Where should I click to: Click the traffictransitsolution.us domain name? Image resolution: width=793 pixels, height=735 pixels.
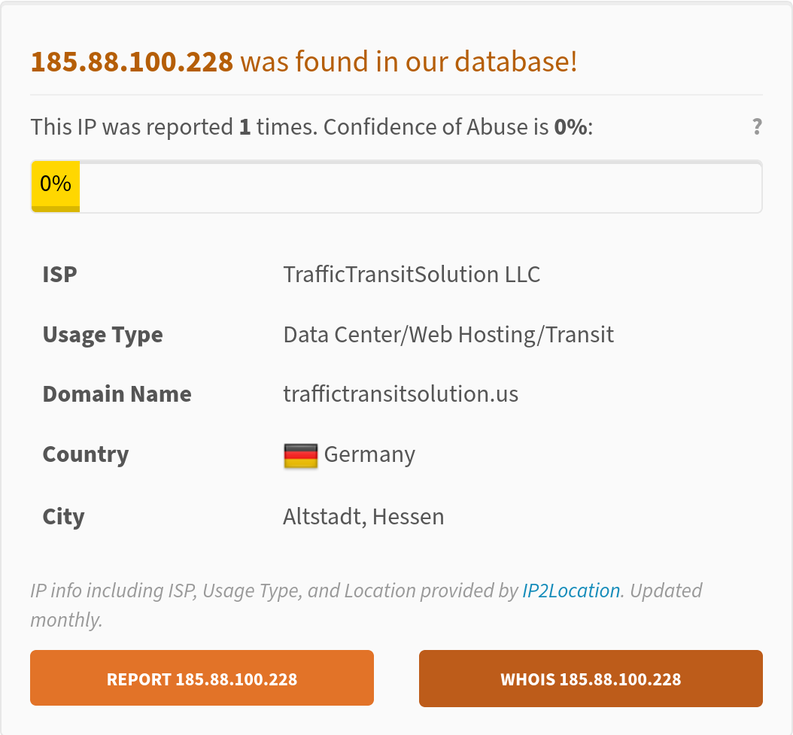click(x=400, y=393)
